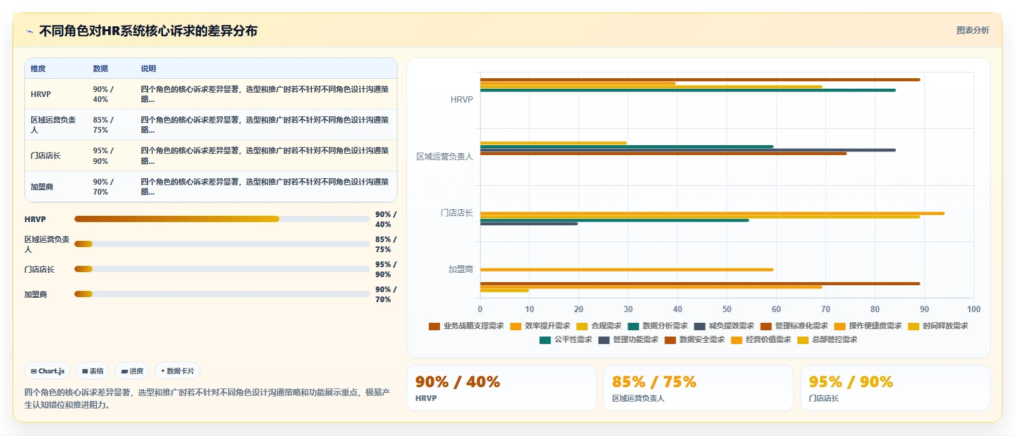Toggle the 业务战略支撑需求 legend swatch
Image resolution: width=1015 pixels, height=436 pixels.
tap(434, 326)
